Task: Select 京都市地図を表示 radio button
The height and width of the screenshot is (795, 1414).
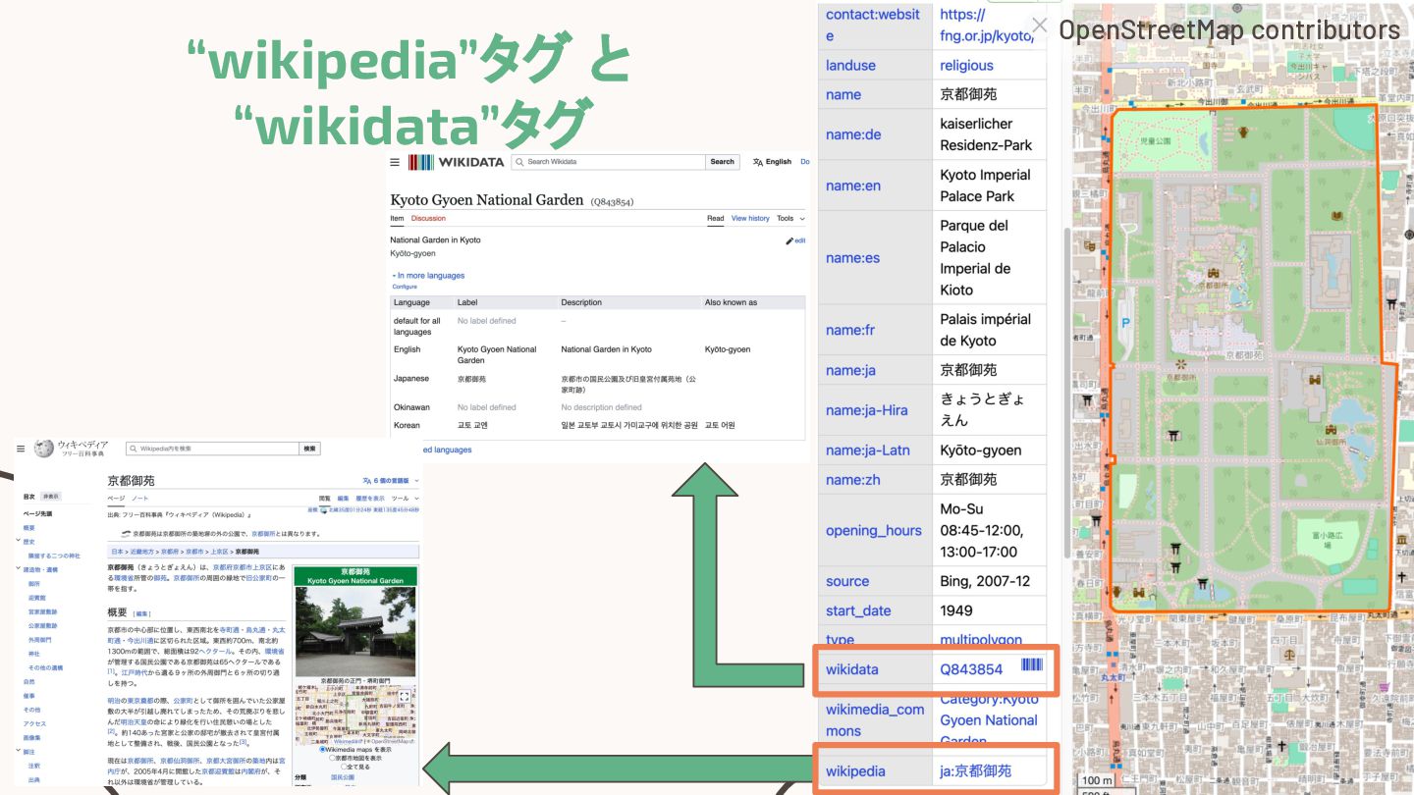Action: pos(332,758)
